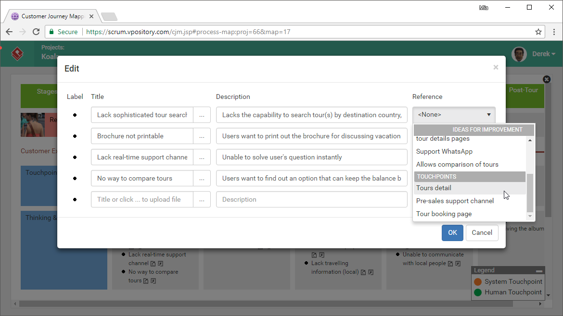The width and height of the screenshot is (563, 316).
Task: Edit the Lack real-time support channel title
Action: 142,158
